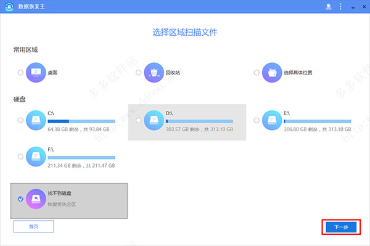This screenshot has height=246, width=370.
Task: Click the D:\ drive letter label
Action: click(169, 113)
